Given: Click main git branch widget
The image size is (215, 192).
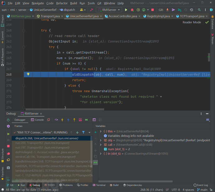Looking at the screenshot, I should click(x=202, y=190).
